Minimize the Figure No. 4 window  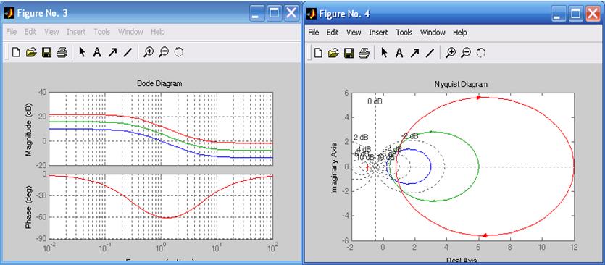pyautogui.click(x=559, y=14)
